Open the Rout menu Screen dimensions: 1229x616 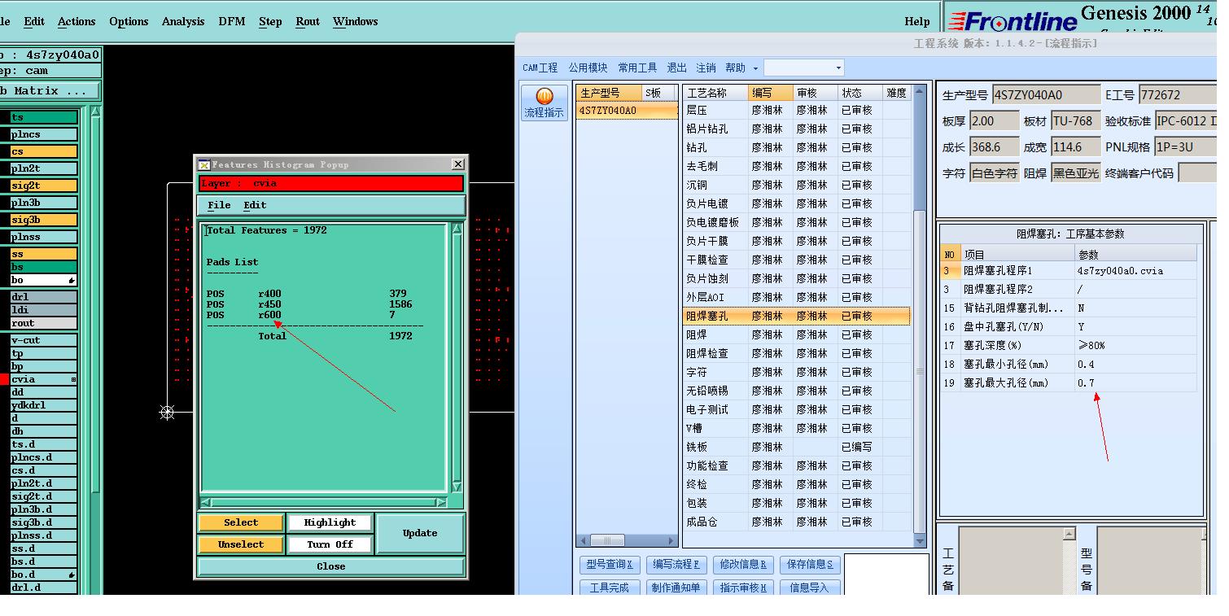(308, 22)
